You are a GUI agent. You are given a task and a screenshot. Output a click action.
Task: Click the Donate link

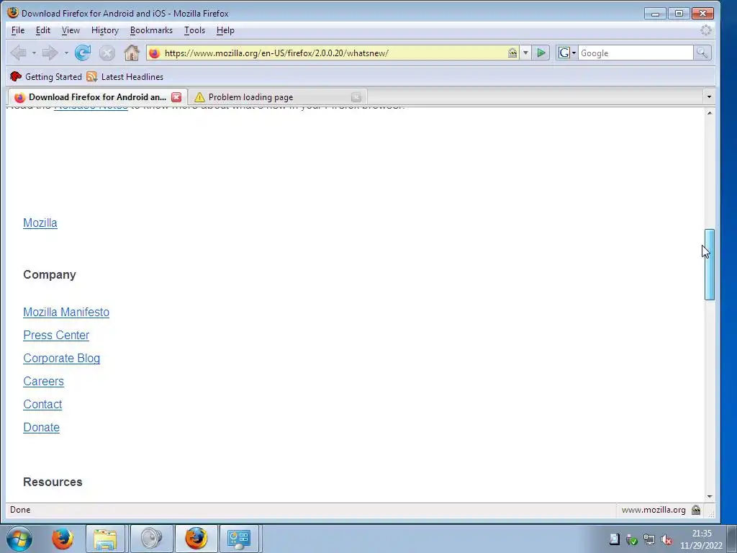coord(41,428)
